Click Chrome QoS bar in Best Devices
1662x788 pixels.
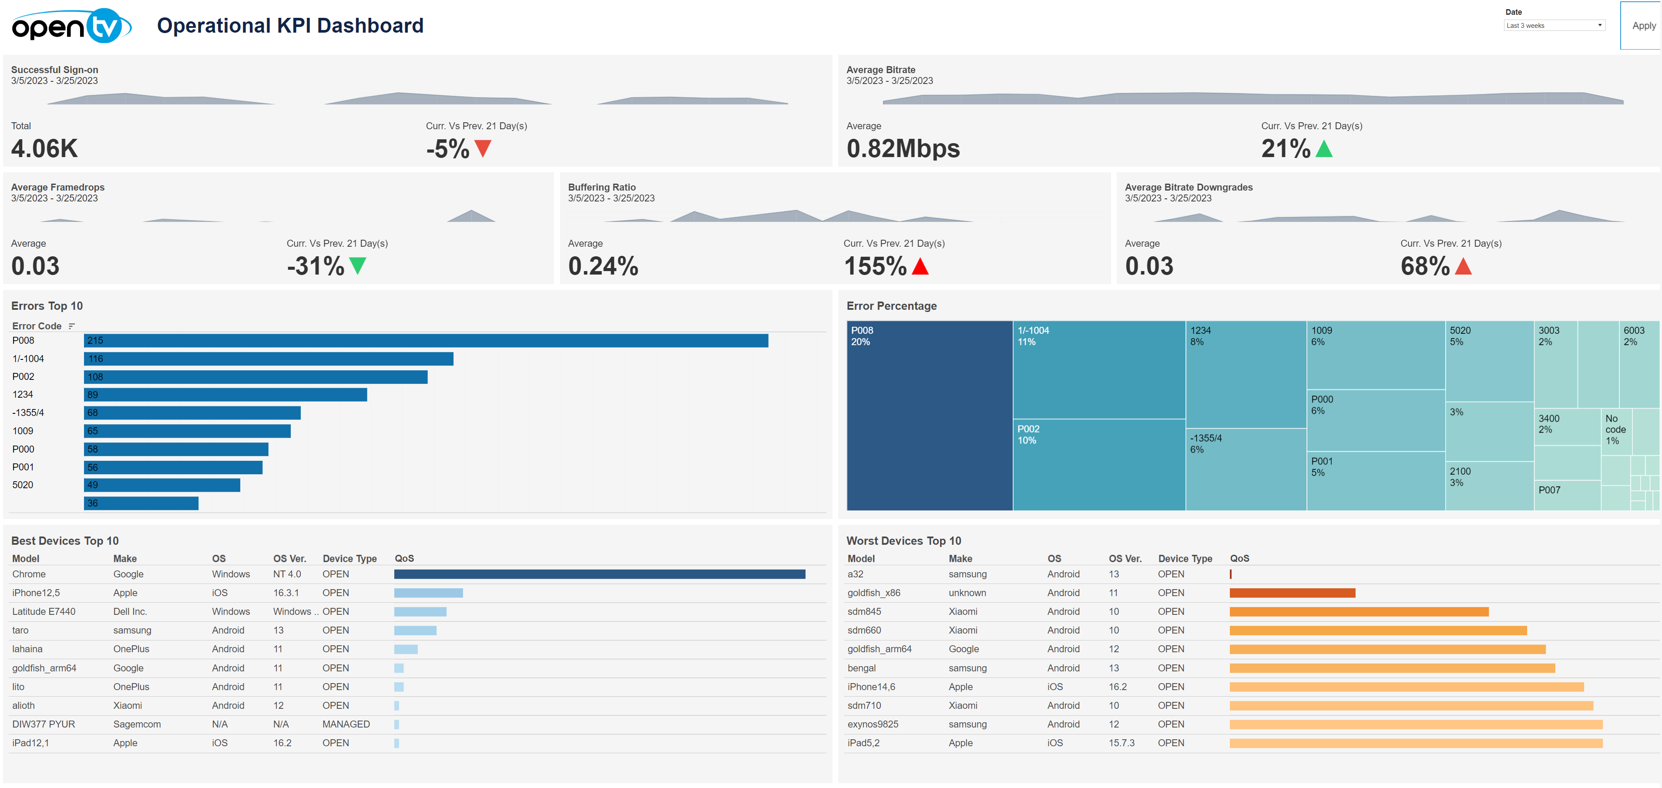[x=599, y=574]
